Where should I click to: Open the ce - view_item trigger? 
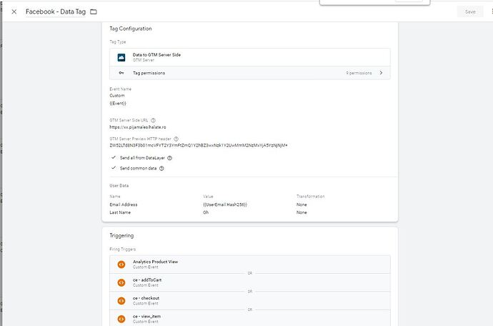[250, 318]
